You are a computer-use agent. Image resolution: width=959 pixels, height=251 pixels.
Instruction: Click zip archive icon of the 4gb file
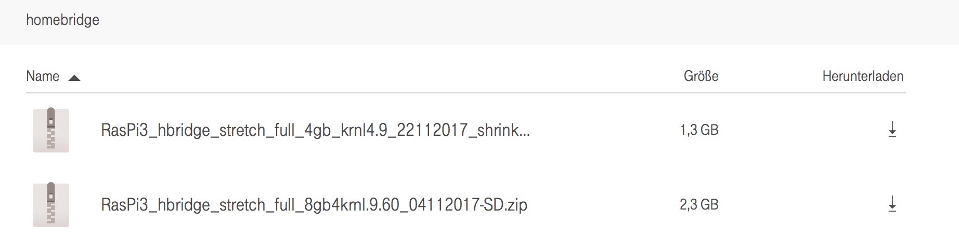(51, 130)
